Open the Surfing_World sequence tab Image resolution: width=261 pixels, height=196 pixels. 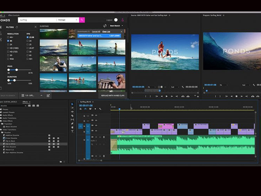click(x=85, y=102)
